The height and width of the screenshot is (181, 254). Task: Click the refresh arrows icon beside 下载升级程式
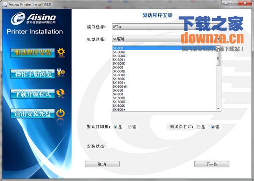pos(60,93)
